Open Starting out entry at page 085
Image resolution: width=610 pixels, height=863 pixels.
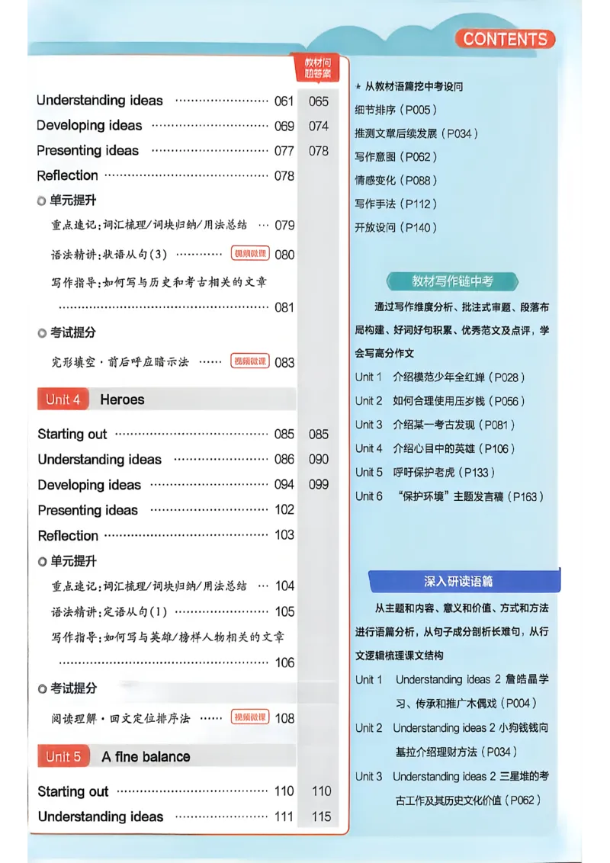coord(165,434)
